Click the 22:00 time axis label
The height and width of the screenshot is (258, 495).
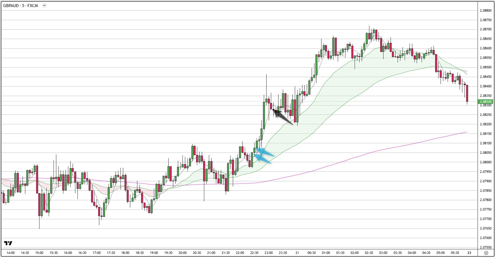(x=240, y=253)
